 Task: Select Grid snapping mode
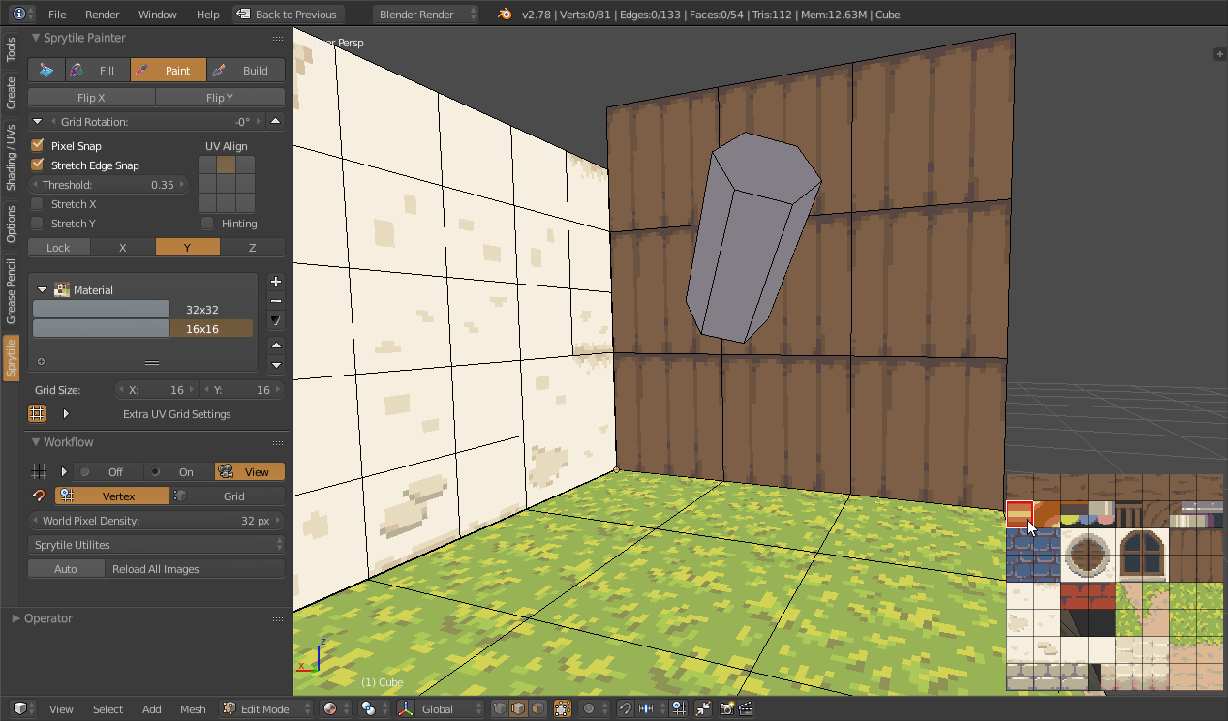(x=228, y=496)
